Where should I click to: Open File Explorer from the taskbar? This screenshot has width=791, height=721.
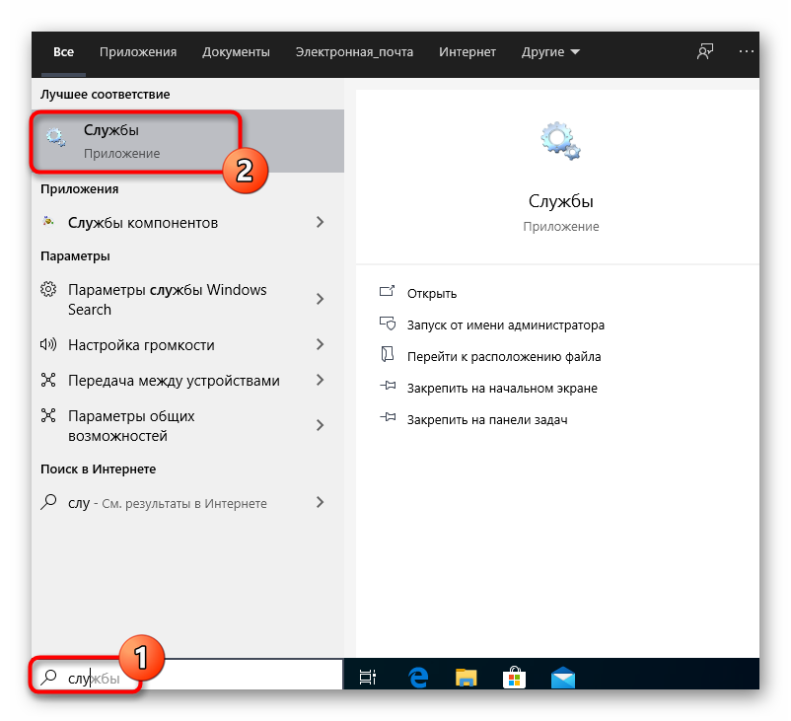[x=466, y=678]
